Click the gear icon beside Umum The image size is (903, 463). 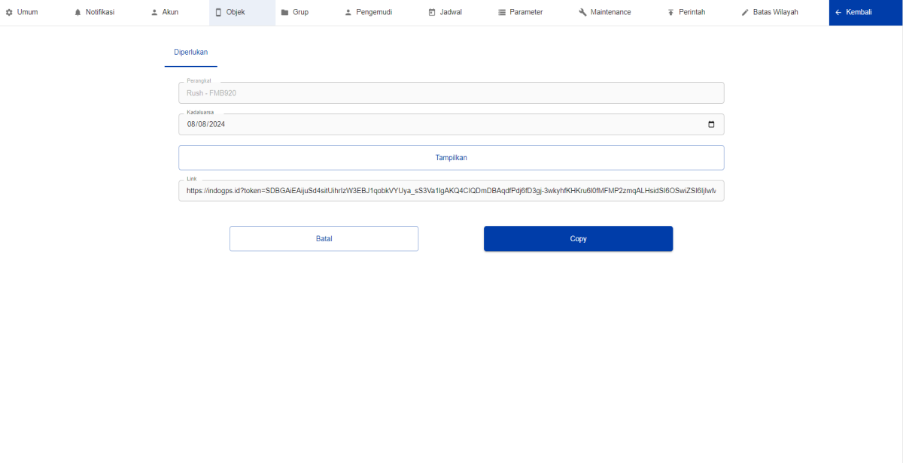coord(9,13)
